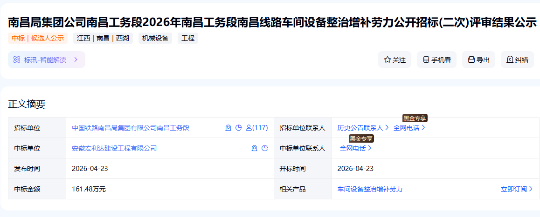This screenshot has width=540, height=217.
Task: Open 手机看 mobile view
Action: [x=436, y=60]
